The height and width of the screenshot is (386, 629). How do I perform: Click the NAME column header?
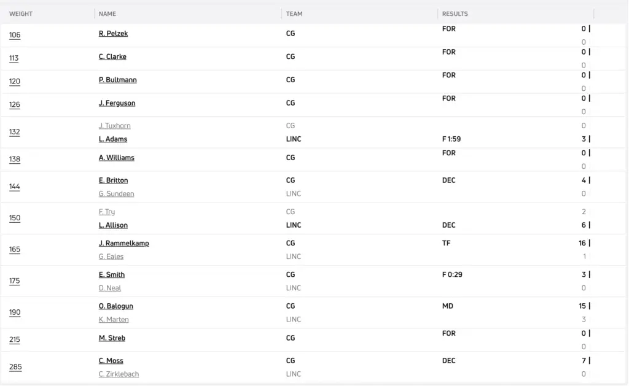click(107, 14)
